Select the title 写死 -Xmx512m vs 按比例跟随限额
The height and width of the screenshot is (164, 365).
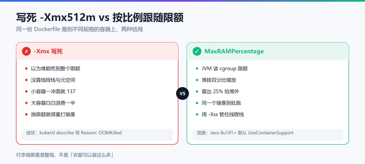(x=100, y=18)
